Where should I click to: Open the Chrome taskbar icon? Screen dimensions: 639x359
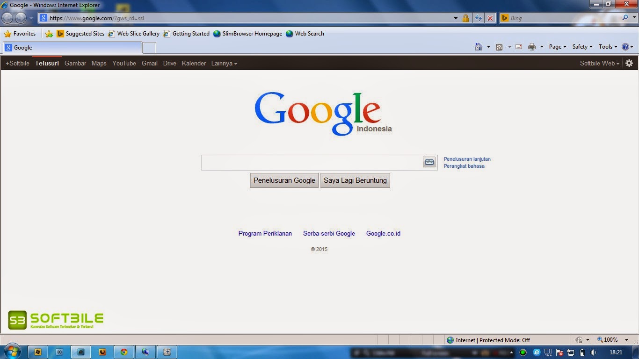click(124, 352)
